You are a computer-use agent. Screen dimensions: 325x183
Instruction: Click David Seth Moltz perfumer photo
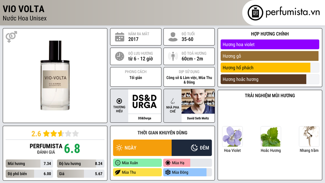[x=198, y=101]
